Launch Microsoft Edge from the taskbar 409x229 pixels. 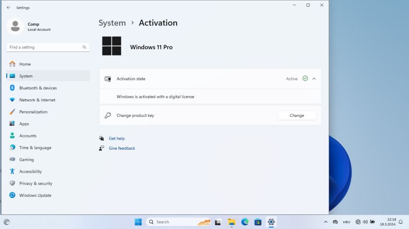coord(245,222)
